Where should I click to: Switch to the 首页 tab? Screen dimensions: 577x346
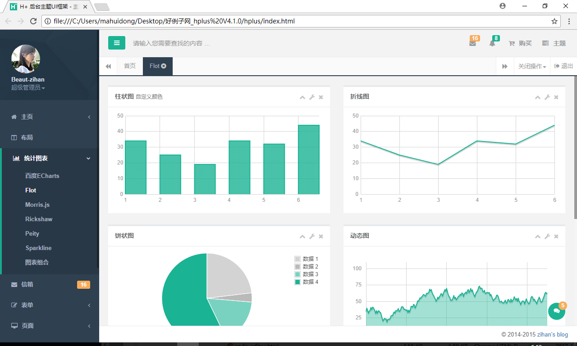pyautogui.click(x=130, y=66)
